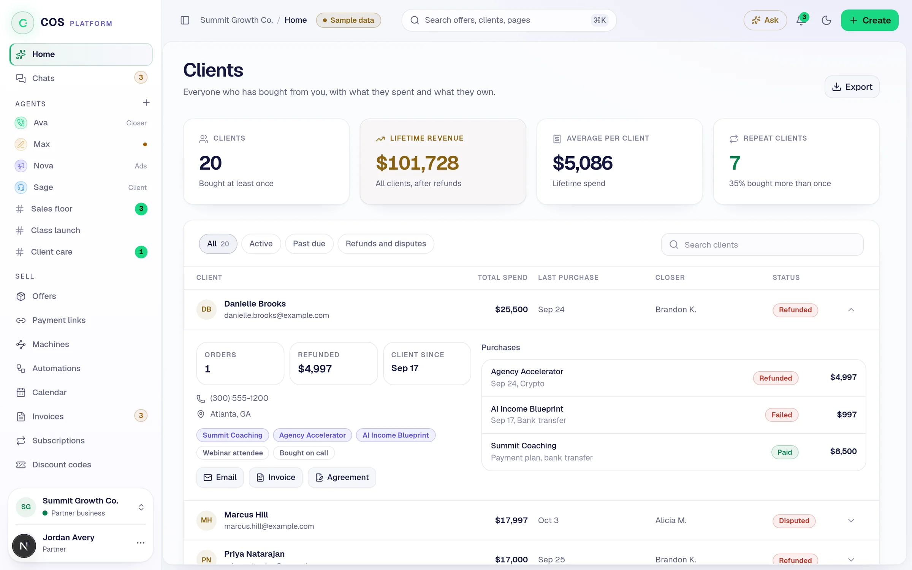Click the Summit Coaching tag
912x570 pixels.
[233, 435]
